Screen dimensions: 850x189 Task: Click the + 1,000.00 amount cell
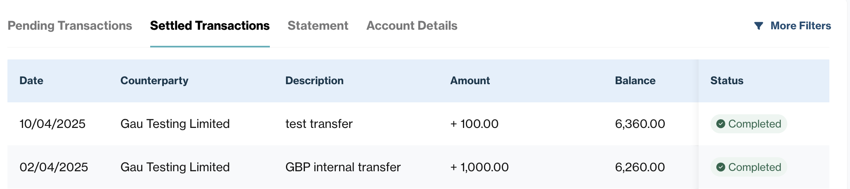[x=479, y=167]
